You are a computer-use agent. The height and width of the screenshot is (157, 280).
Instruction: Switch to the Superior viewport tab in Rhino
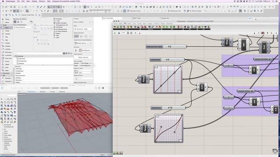point(43,92)
